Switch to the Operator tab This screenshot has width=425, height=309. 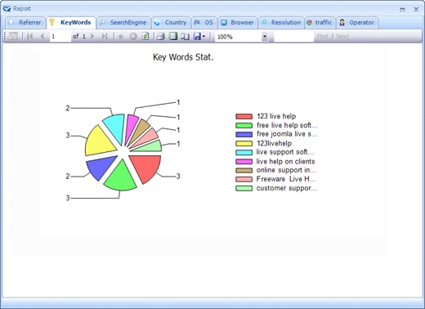(x=357, y=23)
